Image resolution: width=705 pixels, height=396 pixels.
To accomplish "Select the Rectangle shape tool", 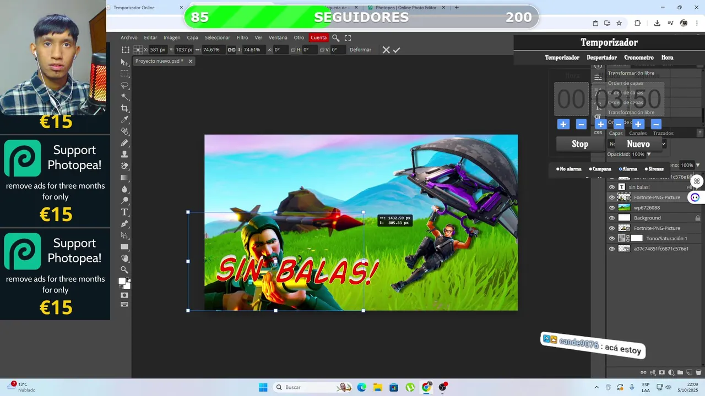I will click(x=125, y=247).
